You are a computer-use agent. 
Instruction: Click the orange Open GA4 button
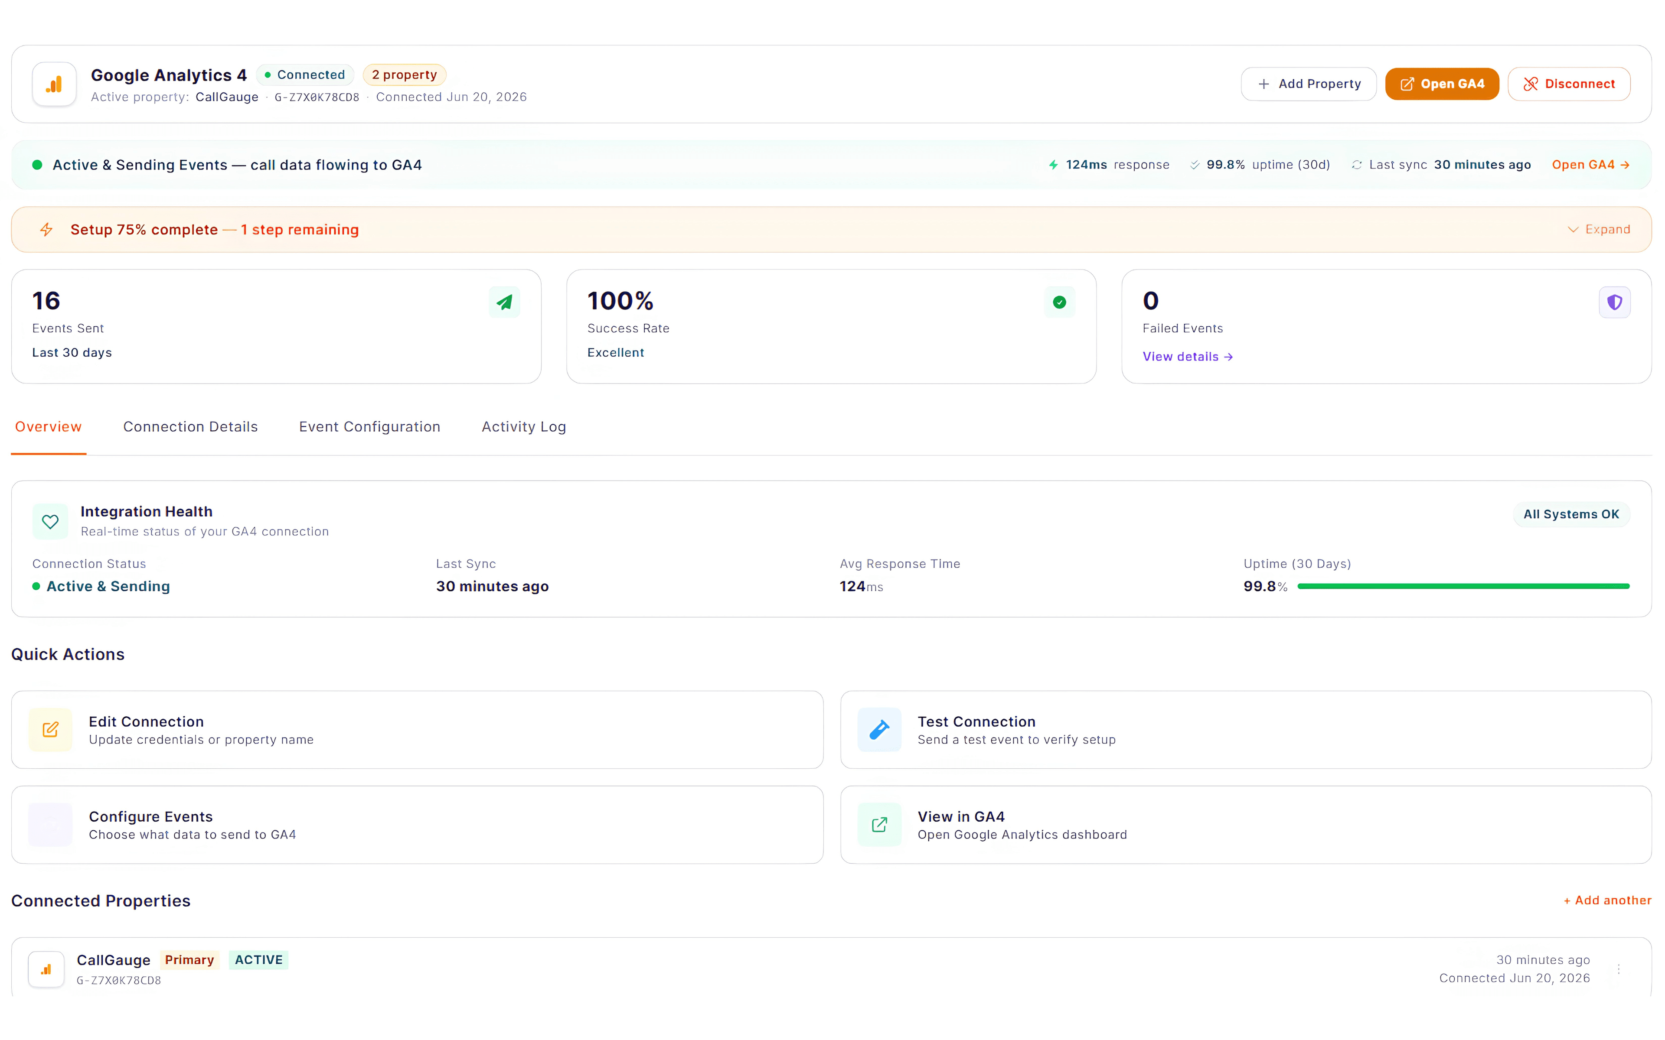[1442, 84]
